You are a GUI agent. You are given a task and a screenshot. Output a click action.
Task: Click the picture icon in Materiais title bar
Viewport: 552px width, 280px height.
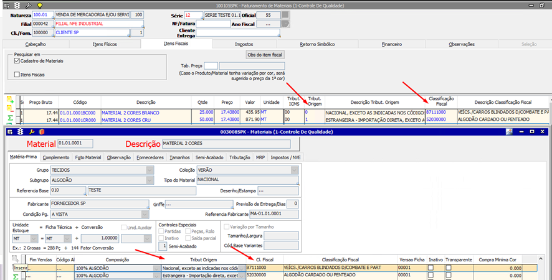pos(509,131)
